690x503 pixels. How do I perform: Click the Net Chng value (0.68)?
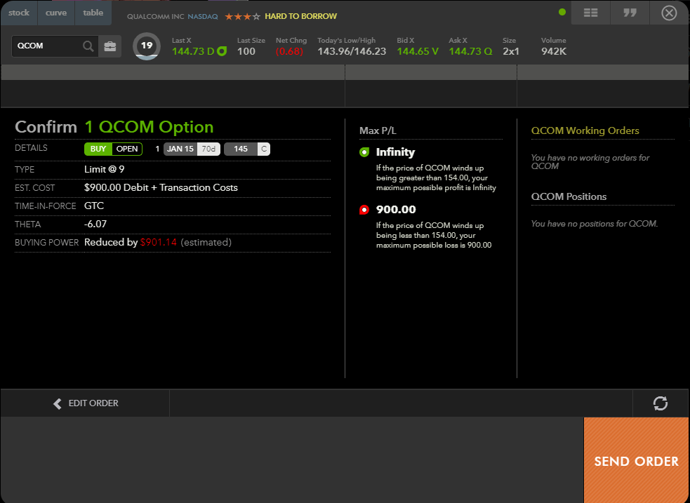[x=290, y=51]
